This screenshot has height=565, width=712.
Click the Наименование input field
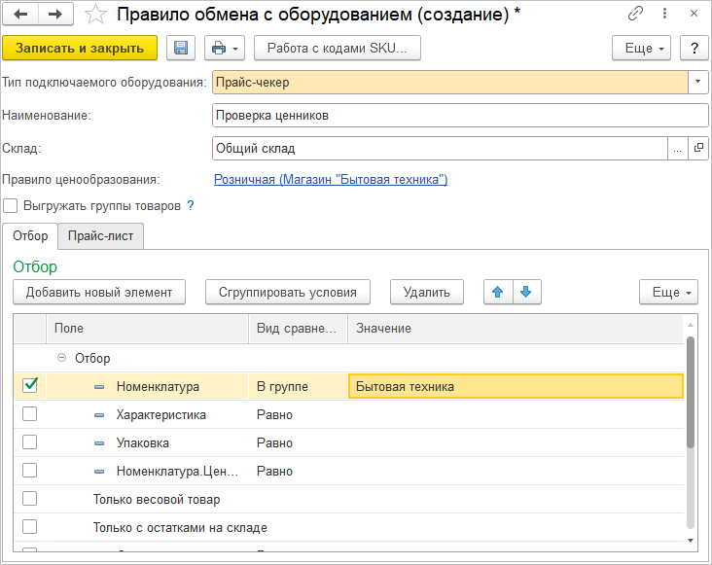coord(459,116)
